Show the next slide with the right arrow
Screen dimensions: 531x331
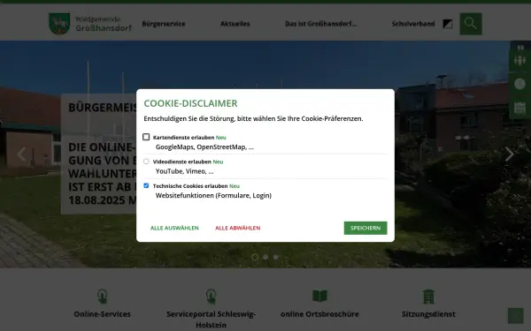[510, 154]
